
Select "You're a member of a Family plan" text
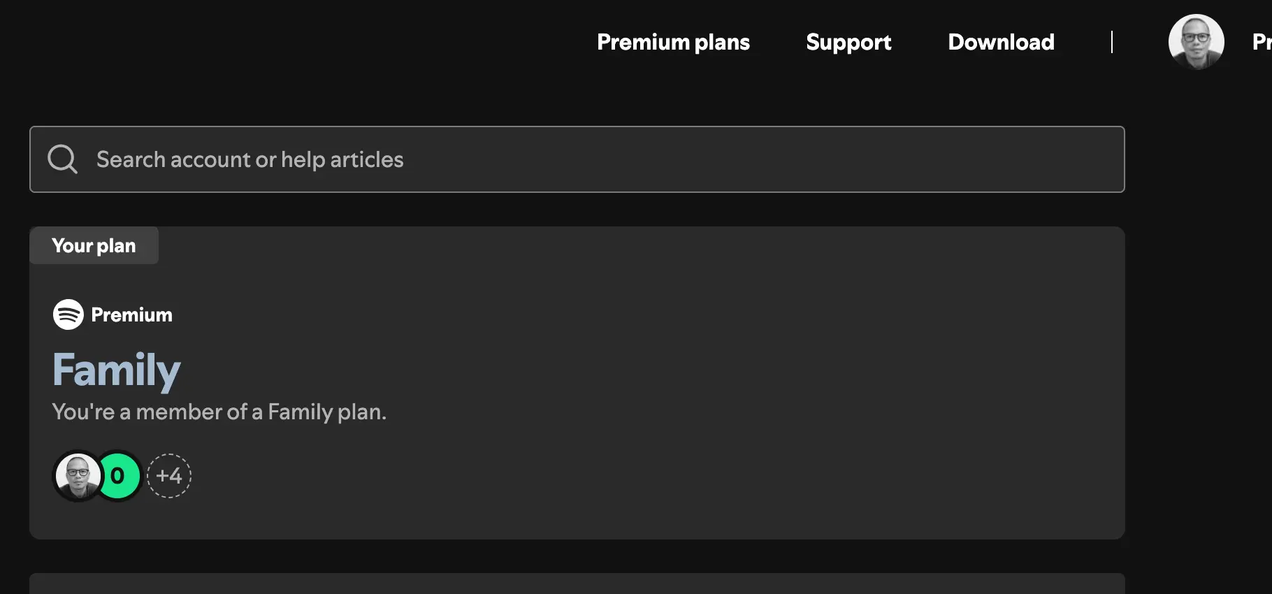pyautogui.click(x=219, y=412)
